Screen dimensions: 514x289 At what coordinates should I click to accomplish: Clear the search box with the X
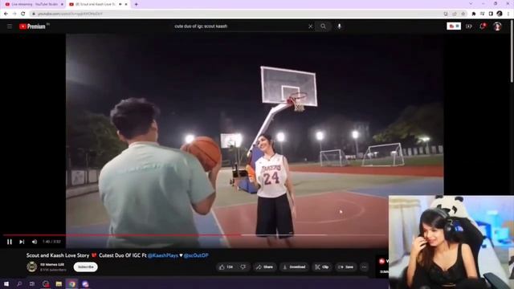(x=310, y=26)
